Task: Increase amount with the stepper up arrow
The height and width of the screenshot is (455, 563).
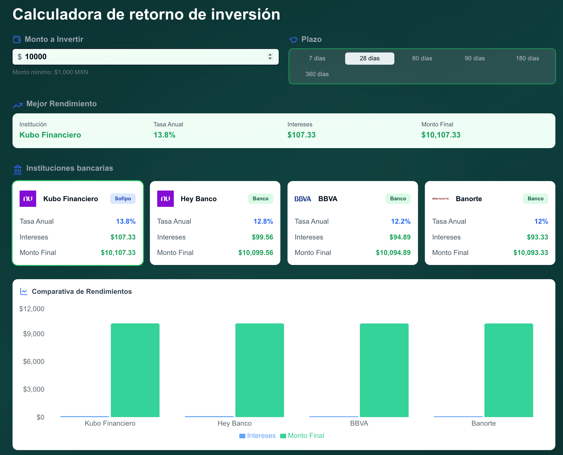Action: tap(270, 54)
